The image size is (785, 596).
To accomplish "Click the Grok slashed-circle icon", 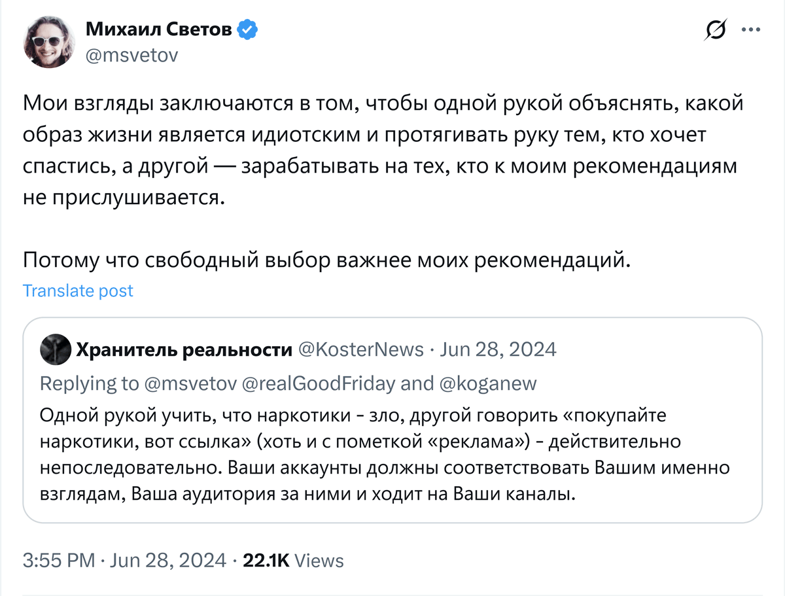I will [x=716, y=30].
